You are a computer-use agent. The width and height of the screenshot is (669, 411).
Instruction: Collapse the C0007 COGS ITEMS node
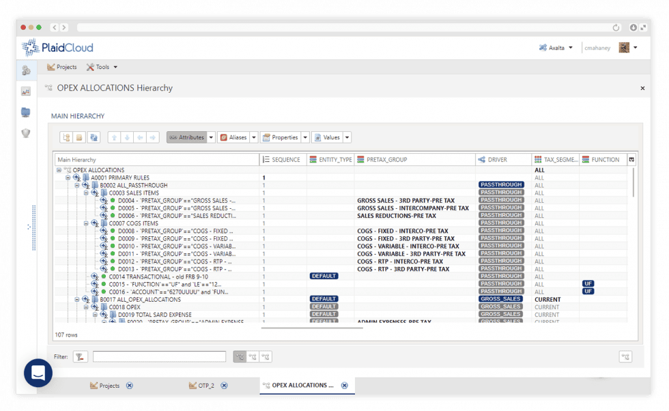(x=86, y=223)
